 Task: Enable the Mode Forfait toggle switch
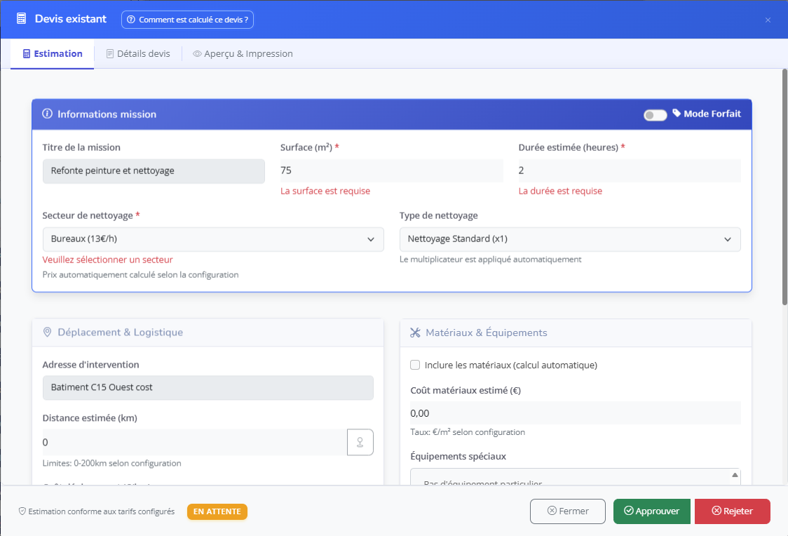tap(655, 115)
